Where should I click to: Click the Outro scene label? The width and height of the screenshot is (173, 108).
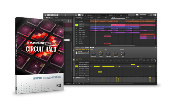pyautogui.click(x=142, y=18)
